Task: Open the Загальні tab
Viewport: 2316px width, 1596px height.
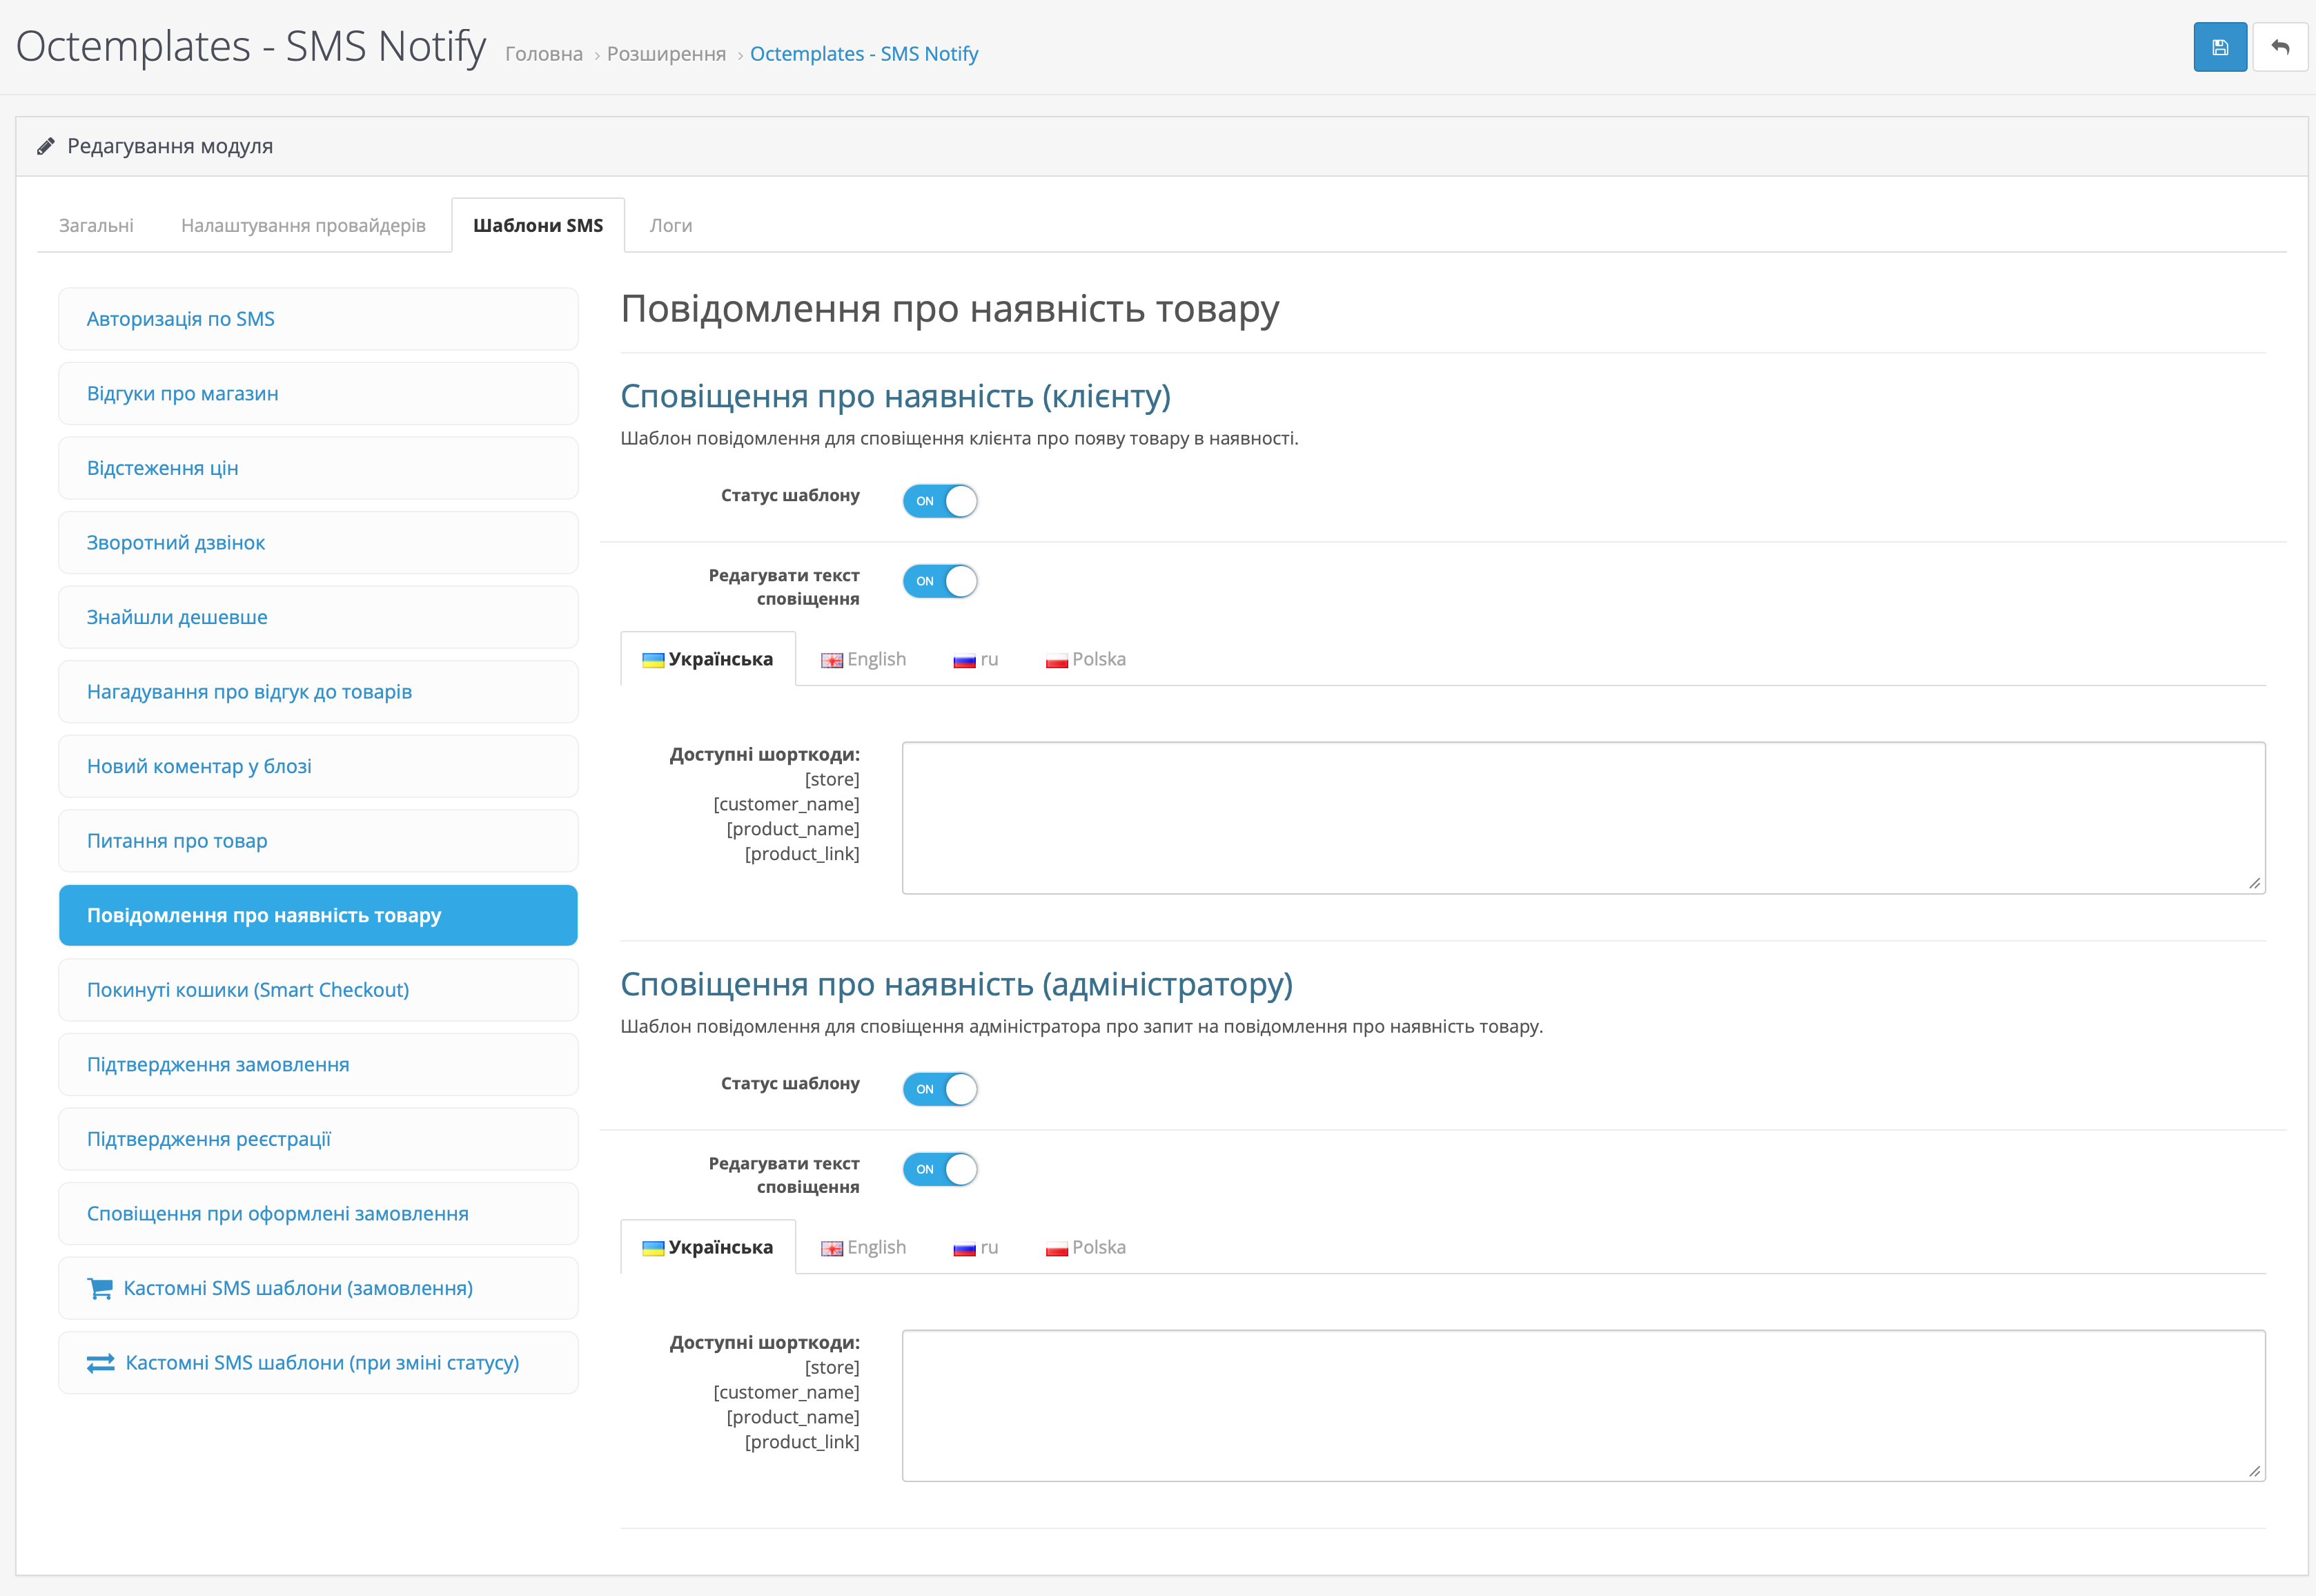Action: tap(96, 225)
